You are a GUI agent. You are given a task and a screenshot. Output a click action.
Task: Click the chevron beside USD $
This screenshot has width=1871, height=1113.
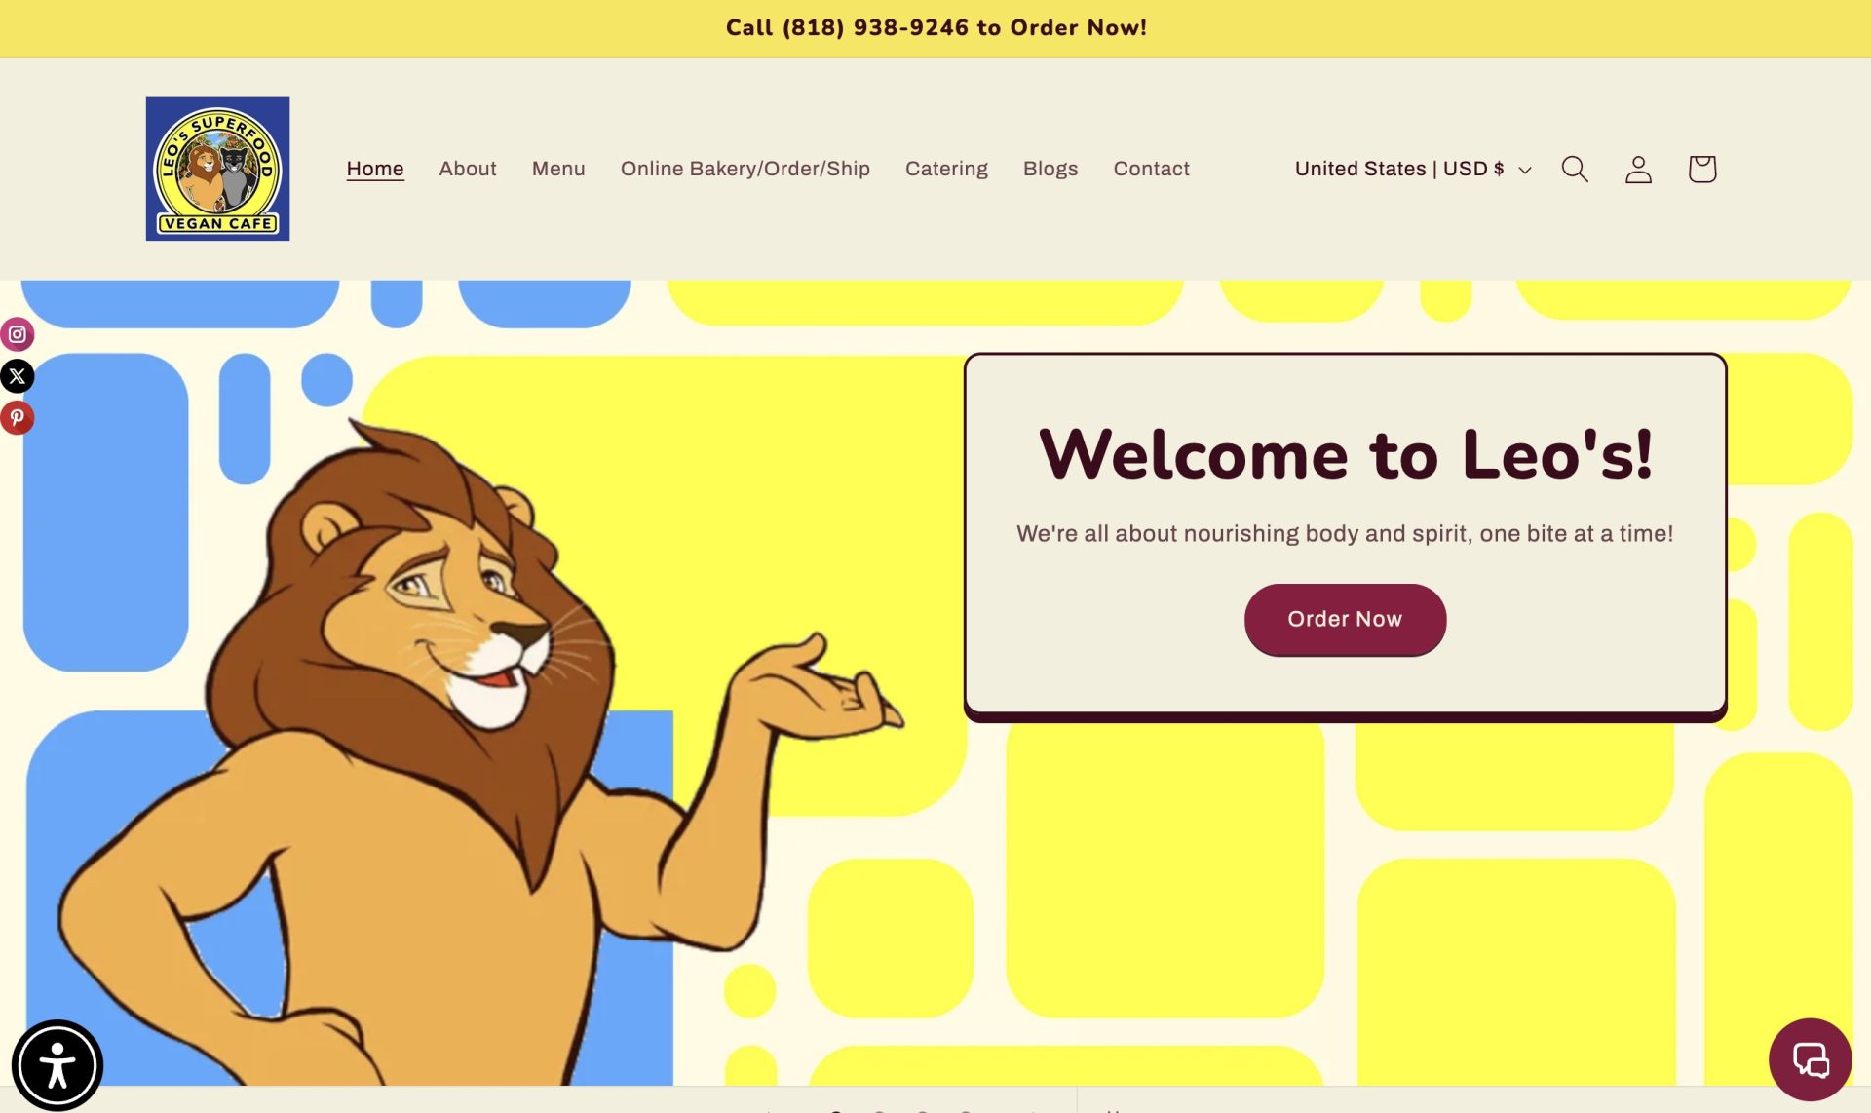(x=1525, y=170)
